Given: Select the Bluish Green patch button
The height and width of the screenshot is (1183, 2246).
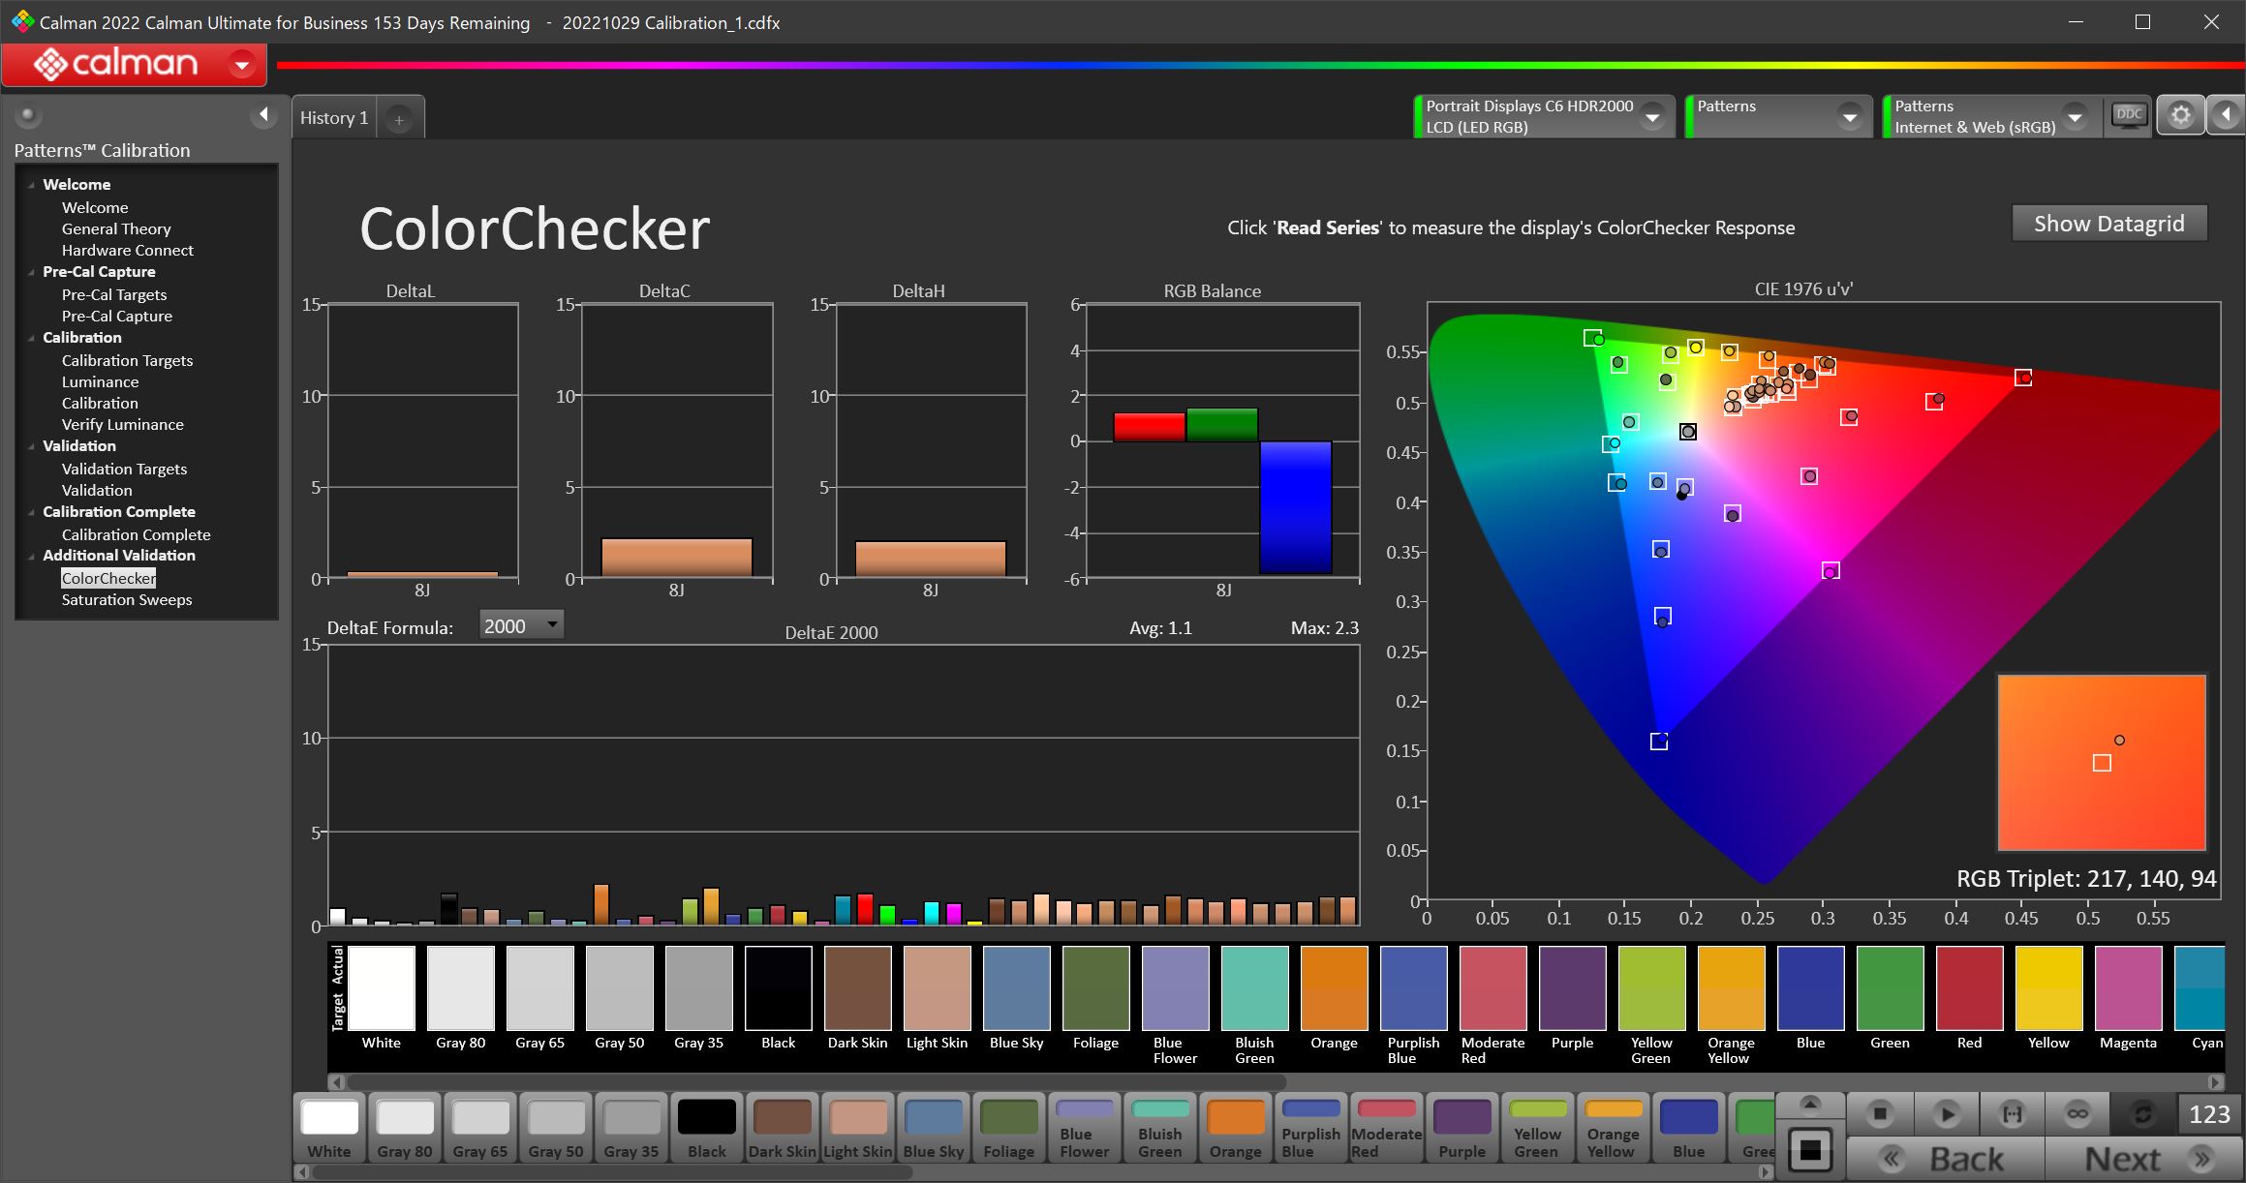Looking at the screenshot, I should click(1160, 1128).
